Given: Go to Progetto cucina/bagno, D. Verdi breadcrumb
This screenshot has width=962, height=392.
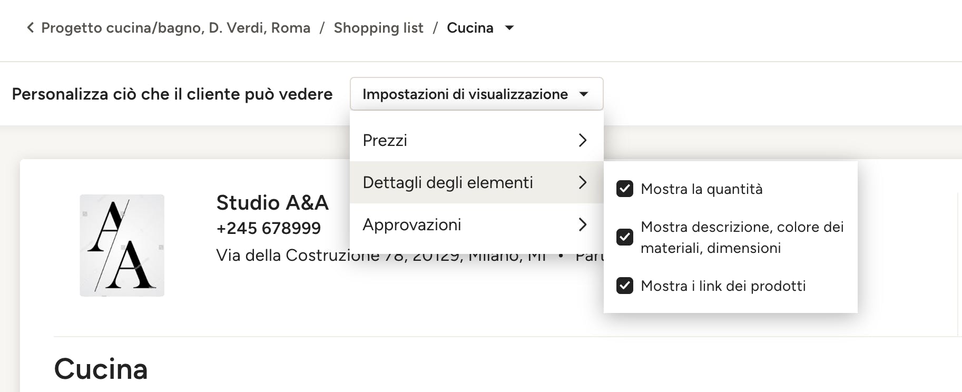Looking at the screenshot, I should coord(175,28).
